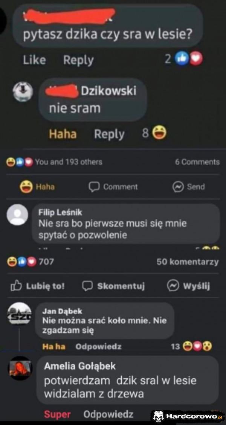Click the Wyślij messenger icon
This screenshot has width=226, height=425.
point(173,286)
